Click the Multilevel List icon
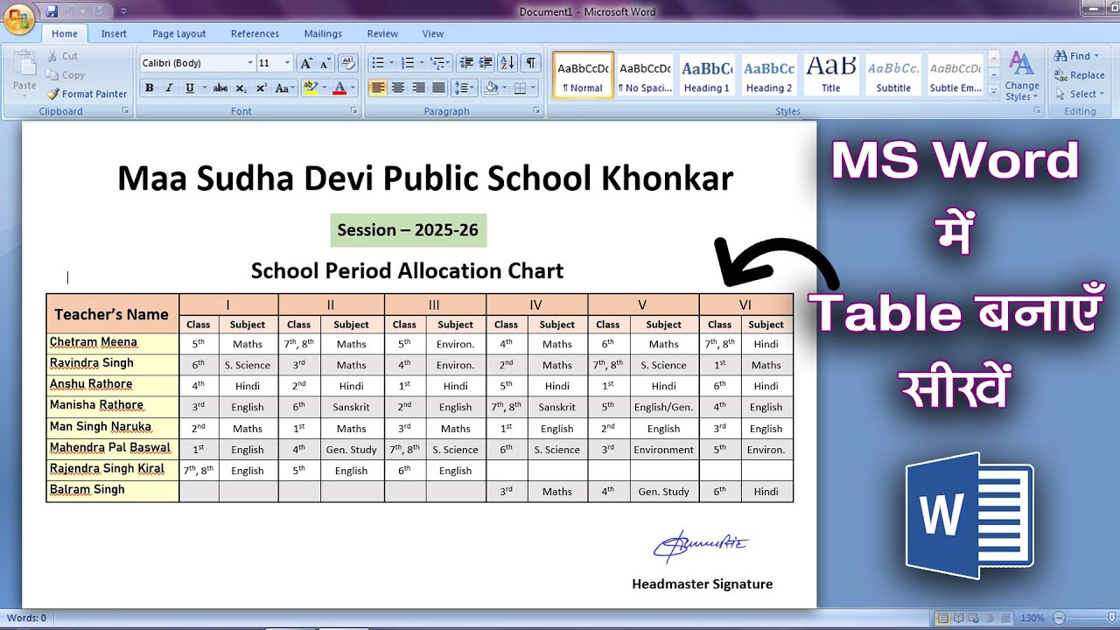Screen dimensions: 1120x630 coord(438,63)
